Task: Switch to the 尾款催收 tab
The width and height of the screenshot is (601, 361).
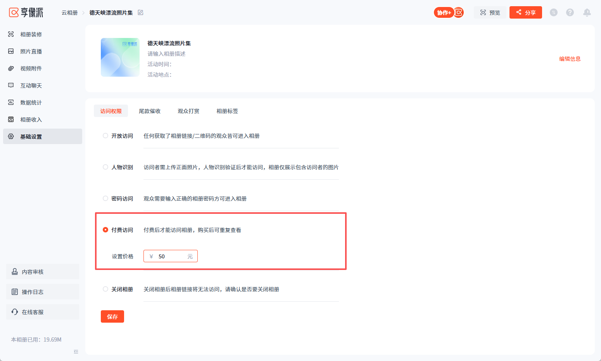Action: click(x=150, y=111)
